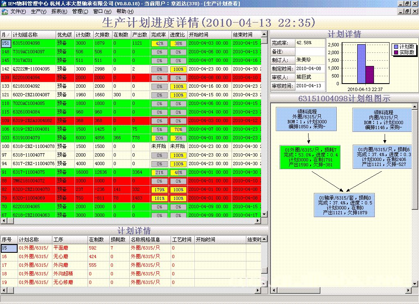Sort detail table by 工序 column header
The image size is (419, 304).
pyautogui.click(x=70, y=240)
